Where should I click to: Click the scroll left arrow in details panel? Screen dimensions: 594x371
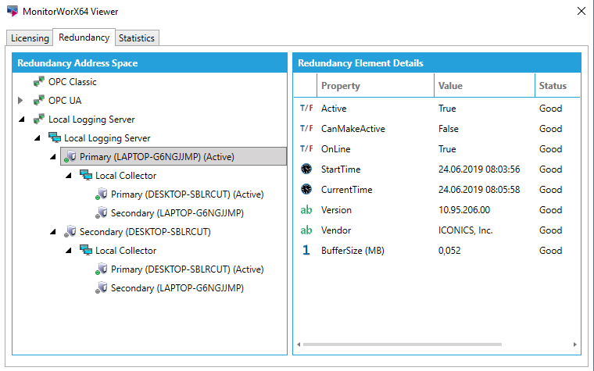pos(299,344)
